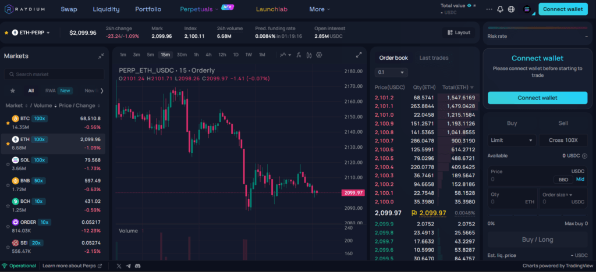Toggle favorite star for SOL market

click(8, 164)
